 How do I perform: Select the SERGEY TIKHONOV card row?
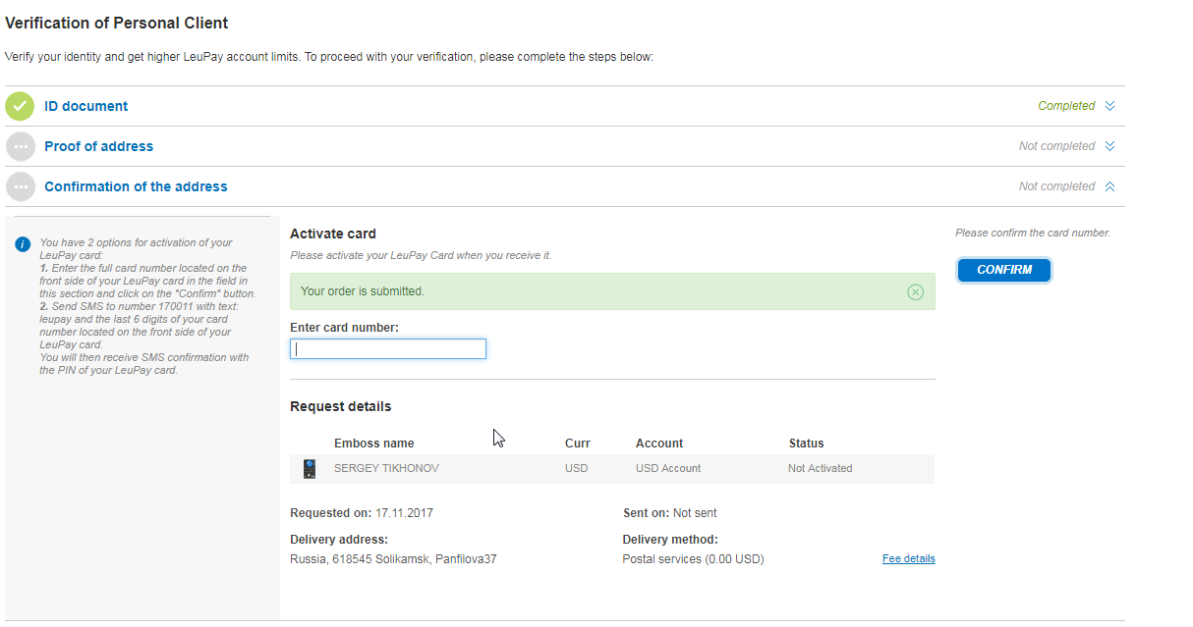[386, 469]
